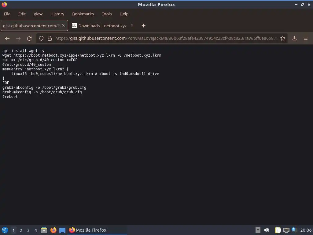Click the show desktop taskbar icon
The image size is (313, 235).
click(62, 230)
